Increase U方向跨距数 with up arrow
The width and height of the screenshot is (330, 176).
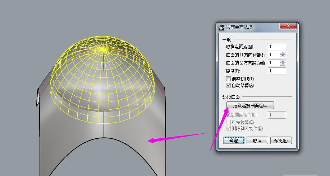click(x=283, y=53)
